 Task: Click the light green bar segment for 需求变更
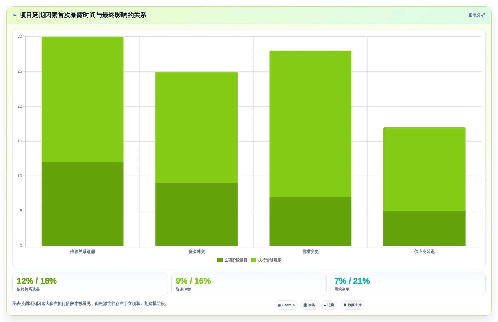pos(311,124)
